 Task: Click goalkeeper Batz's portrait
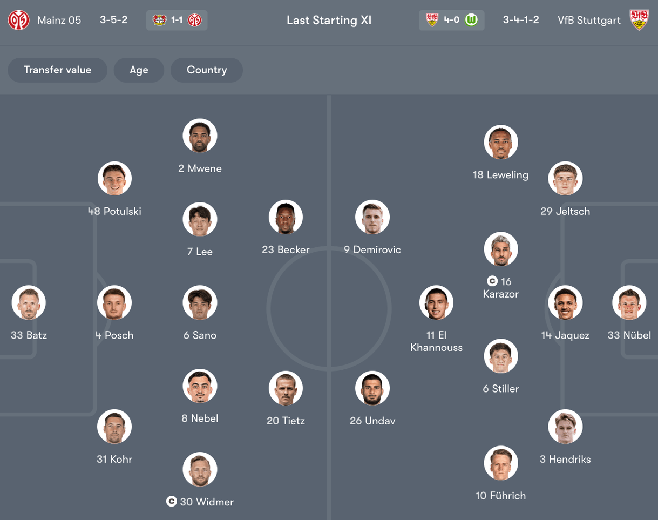coord(28,302)
